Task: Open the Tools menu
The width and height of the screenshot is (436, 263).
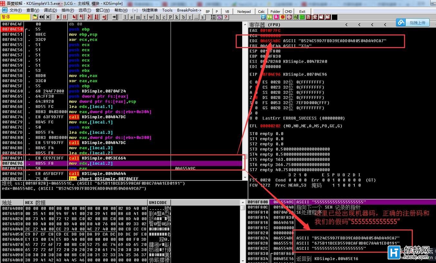Action: 167,10
